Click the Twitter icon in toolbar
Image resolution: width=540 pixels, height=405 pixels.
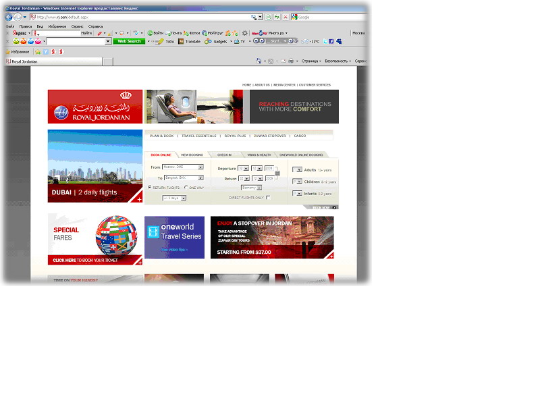(x=325, y=41)
